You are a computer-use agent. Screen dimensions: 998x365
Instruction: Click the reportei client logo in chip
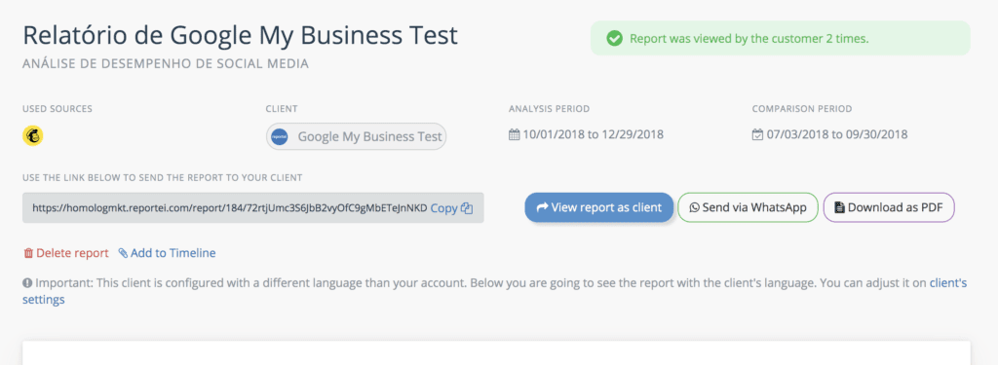pyautogui.click(x=280, y=136)
